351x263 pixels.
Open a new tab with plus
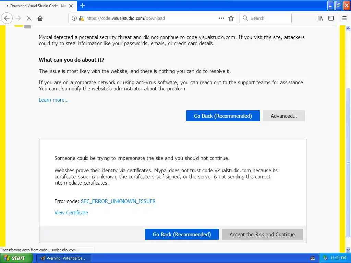83,5
